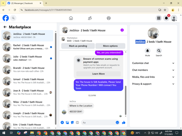Open File Explorer from taskbar
This screenshot has width=182, height=136.
click(32, 133)
